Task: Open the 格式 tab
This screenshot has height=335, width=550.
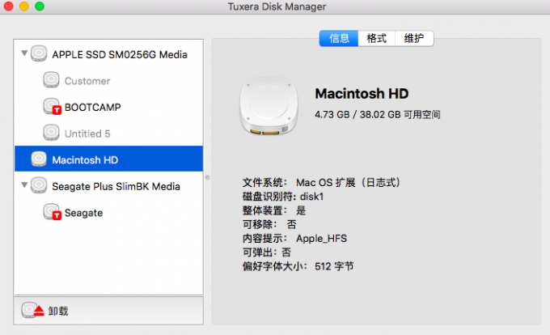Action: pos(376,38)
